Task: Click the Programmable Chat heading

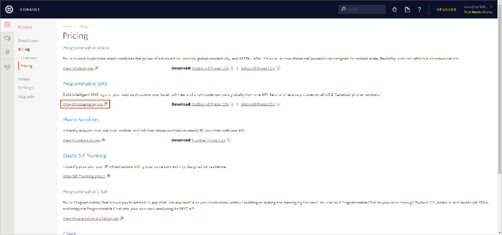Action: point(85,192)
